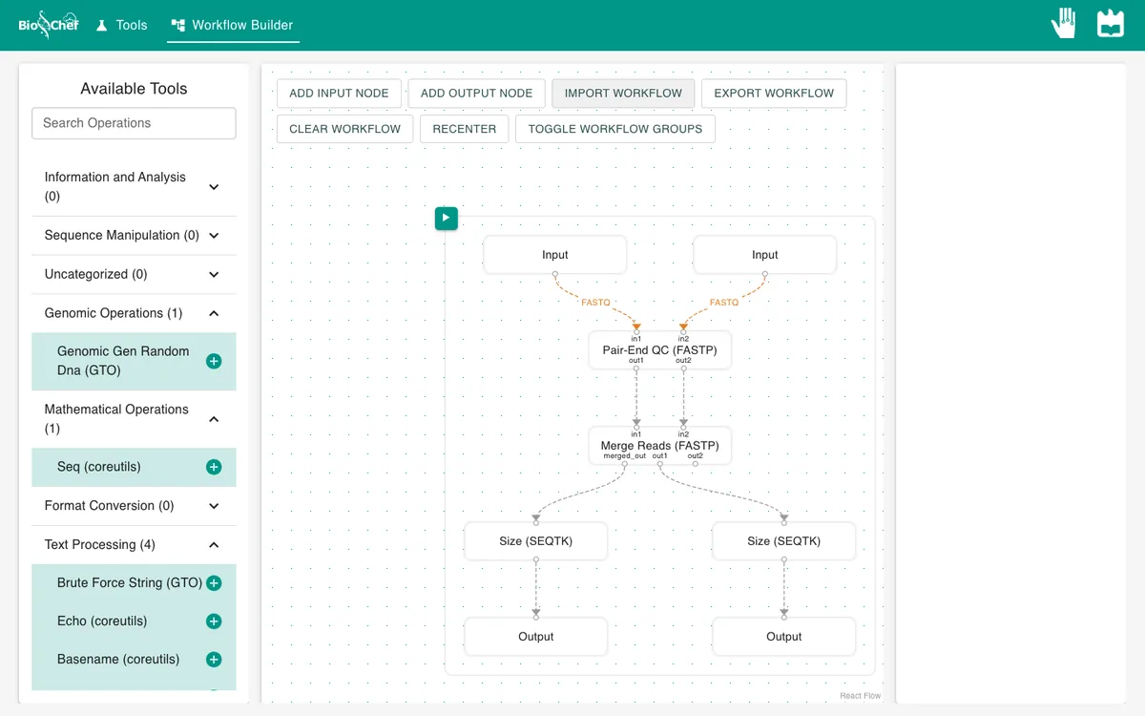Screen dimensions: 1145x716
Task: Clear the workflow canvas
Action: click(345, 129)
